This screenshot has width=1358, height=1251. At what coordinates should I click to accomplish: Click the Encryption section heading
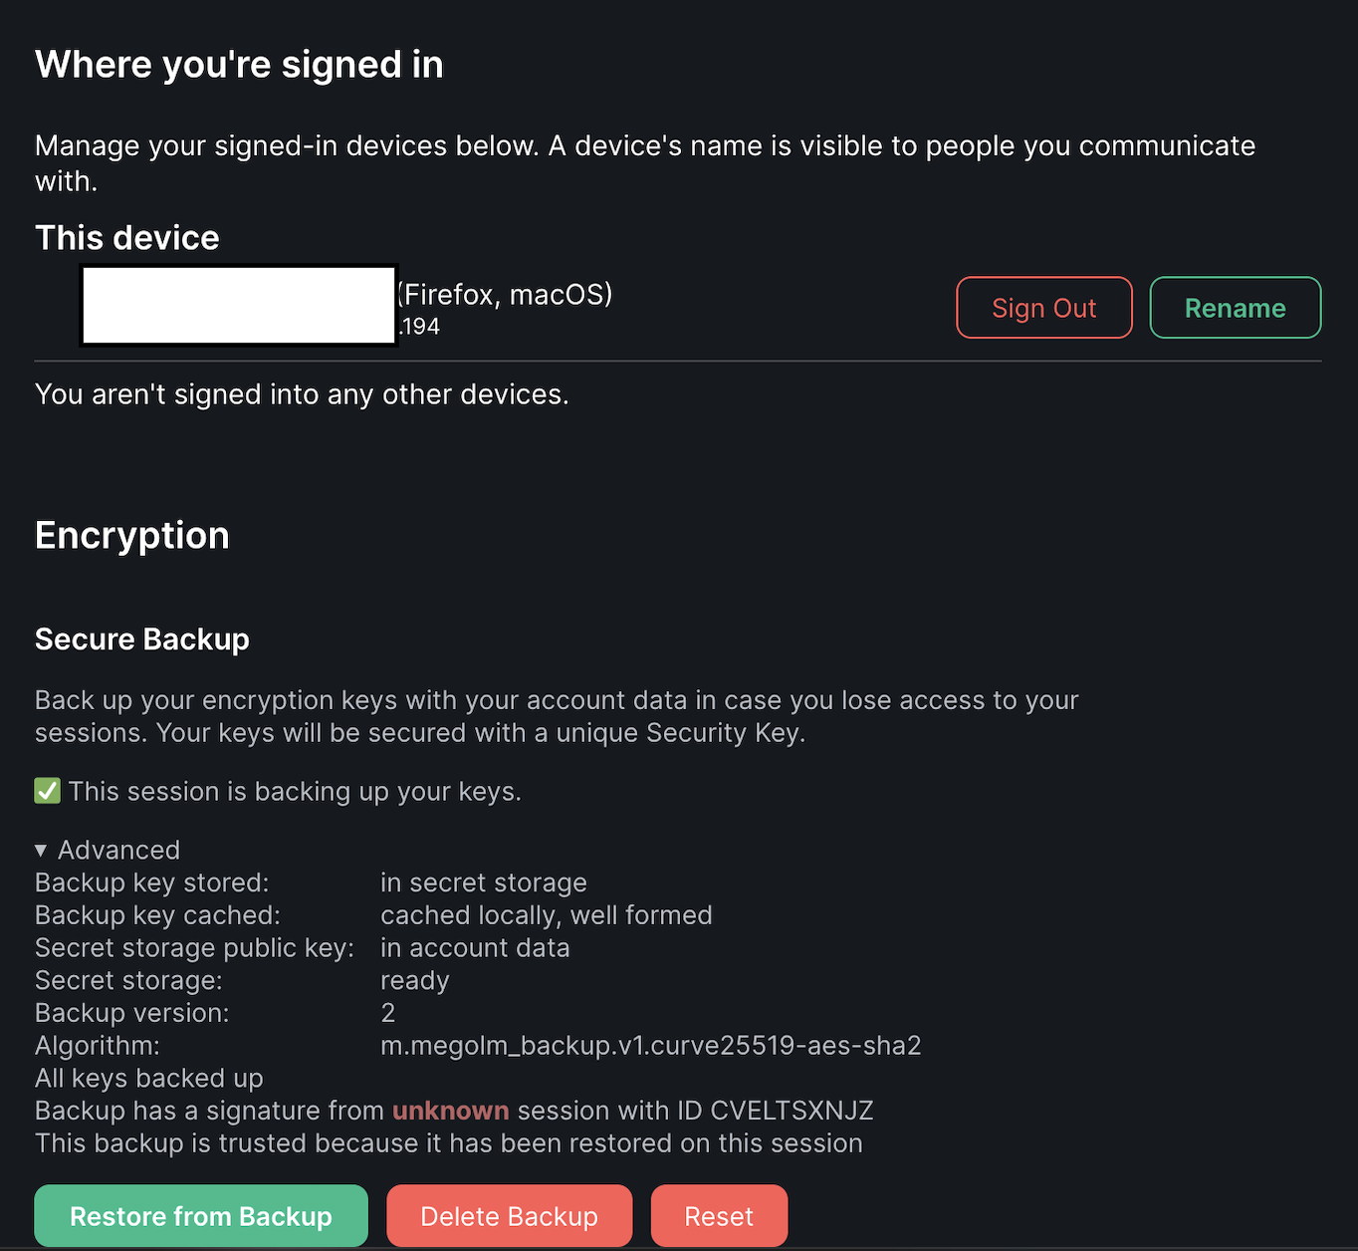coord(131,535)
